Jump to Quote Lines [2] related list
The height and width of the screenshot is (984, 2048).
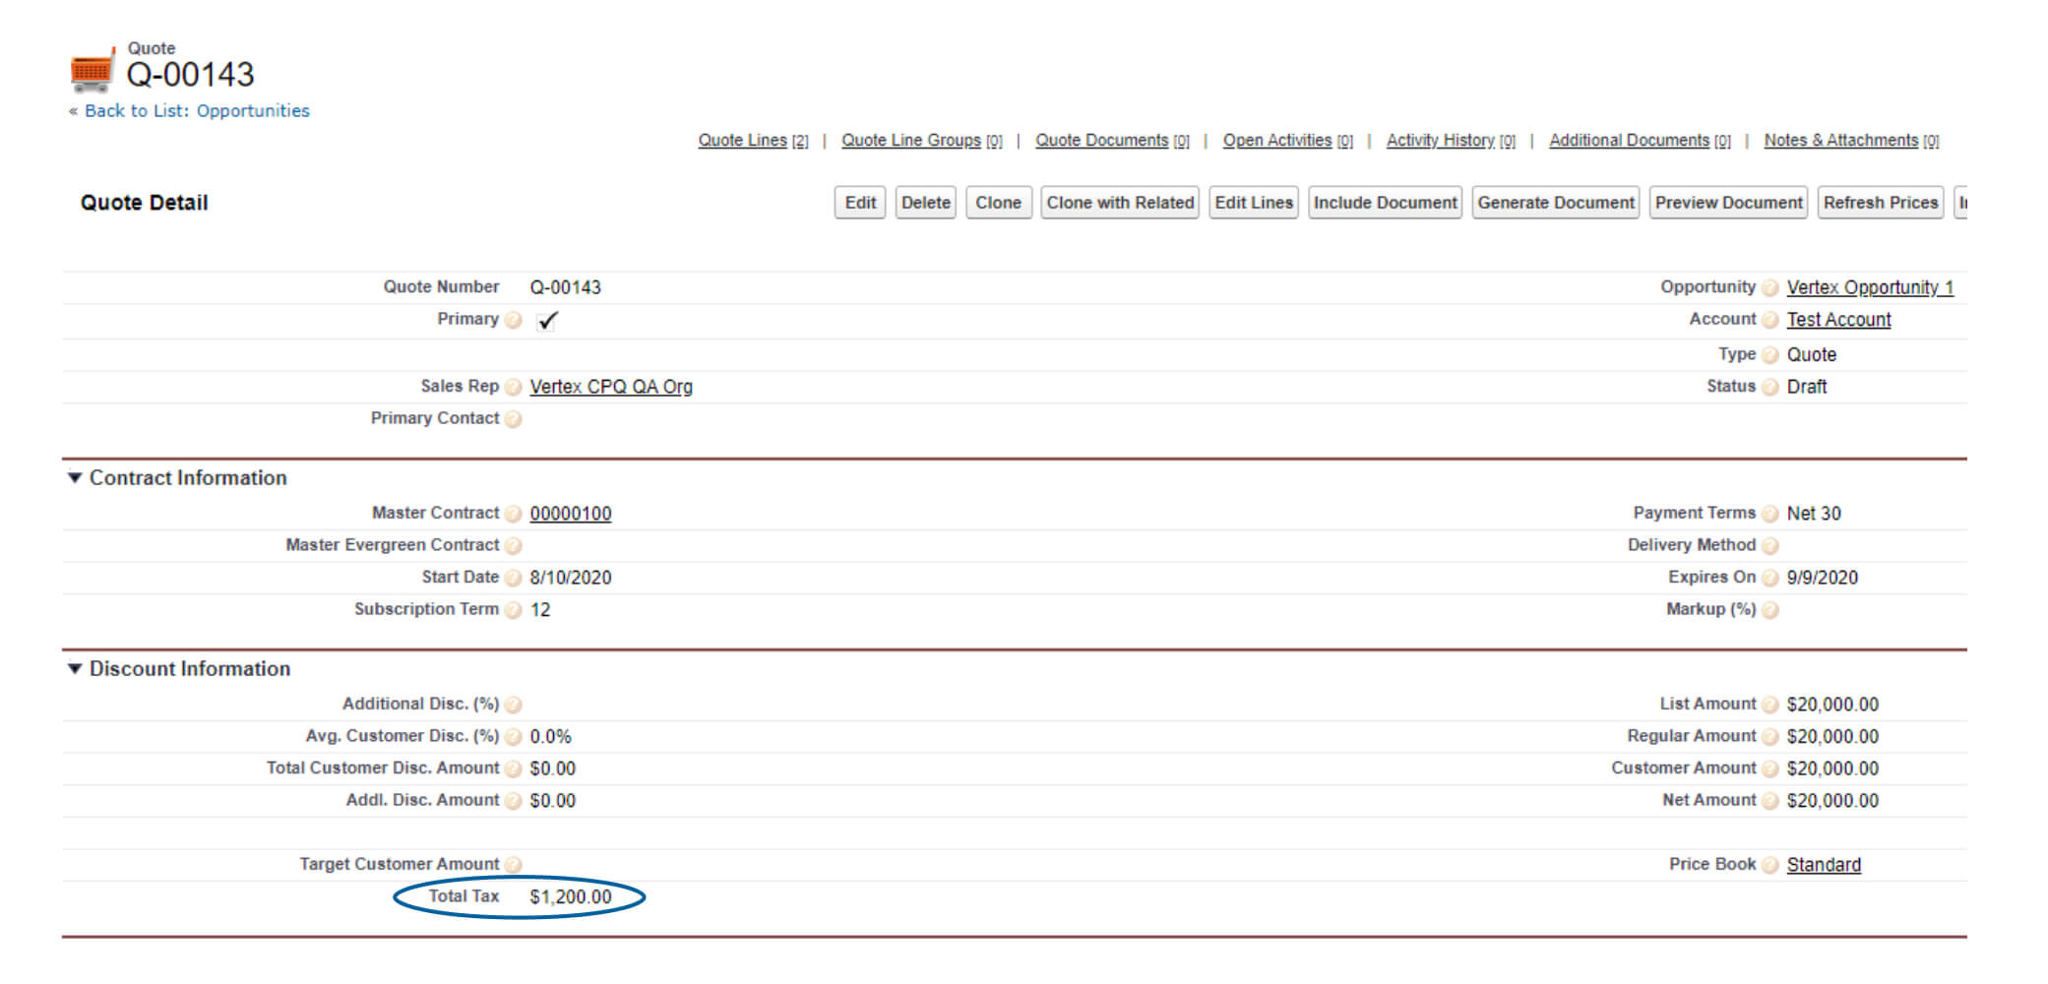[753, 141]
